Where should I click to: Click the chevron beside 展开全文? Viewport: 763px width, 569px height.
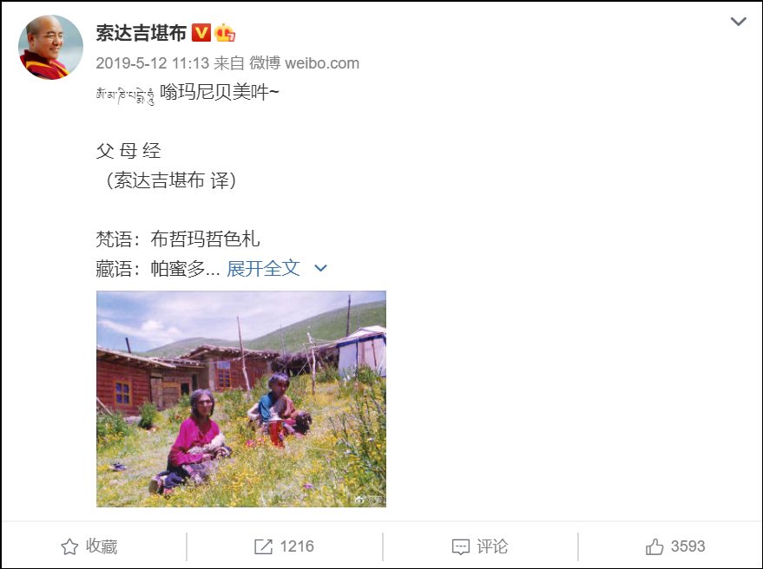(x=320, y=268)
